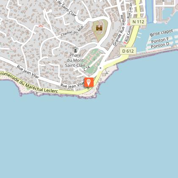The image size is (178, 178).
Task: Select the Phare du Mont Saint-Clair label
Action: (75, 60)
